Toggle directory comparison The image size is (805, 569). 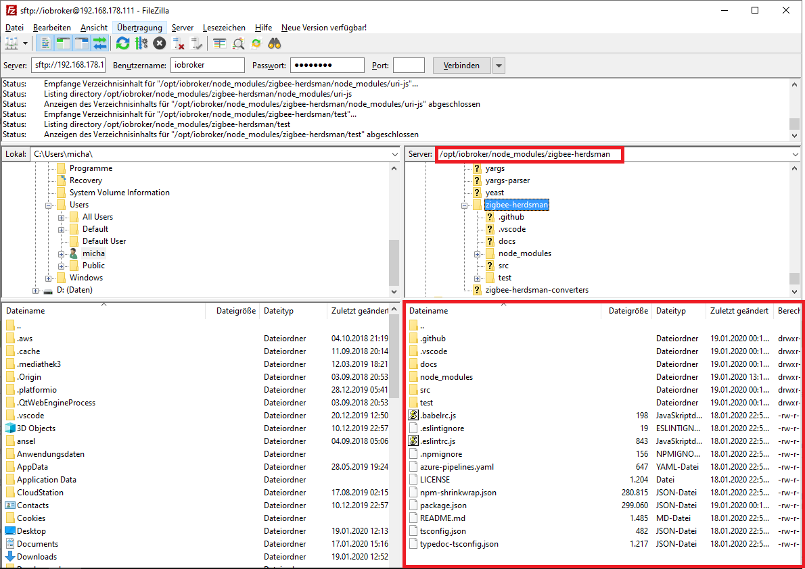tap(238, 44)
